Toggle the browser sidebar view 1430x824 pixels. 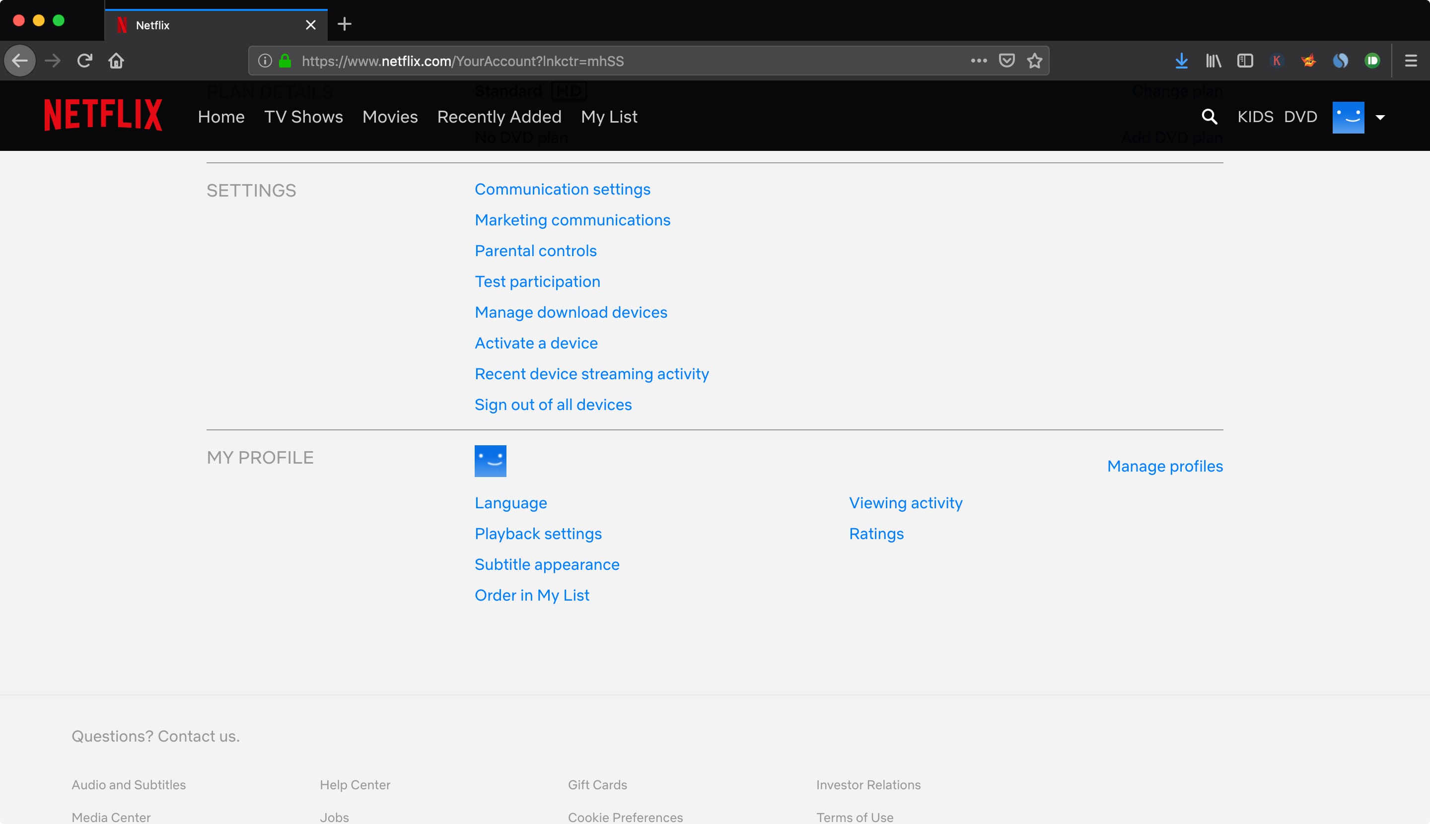[x=1245, y=61]
